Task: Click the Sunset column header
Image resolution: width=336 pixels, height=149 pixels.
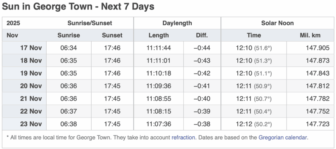Action: 112,35
